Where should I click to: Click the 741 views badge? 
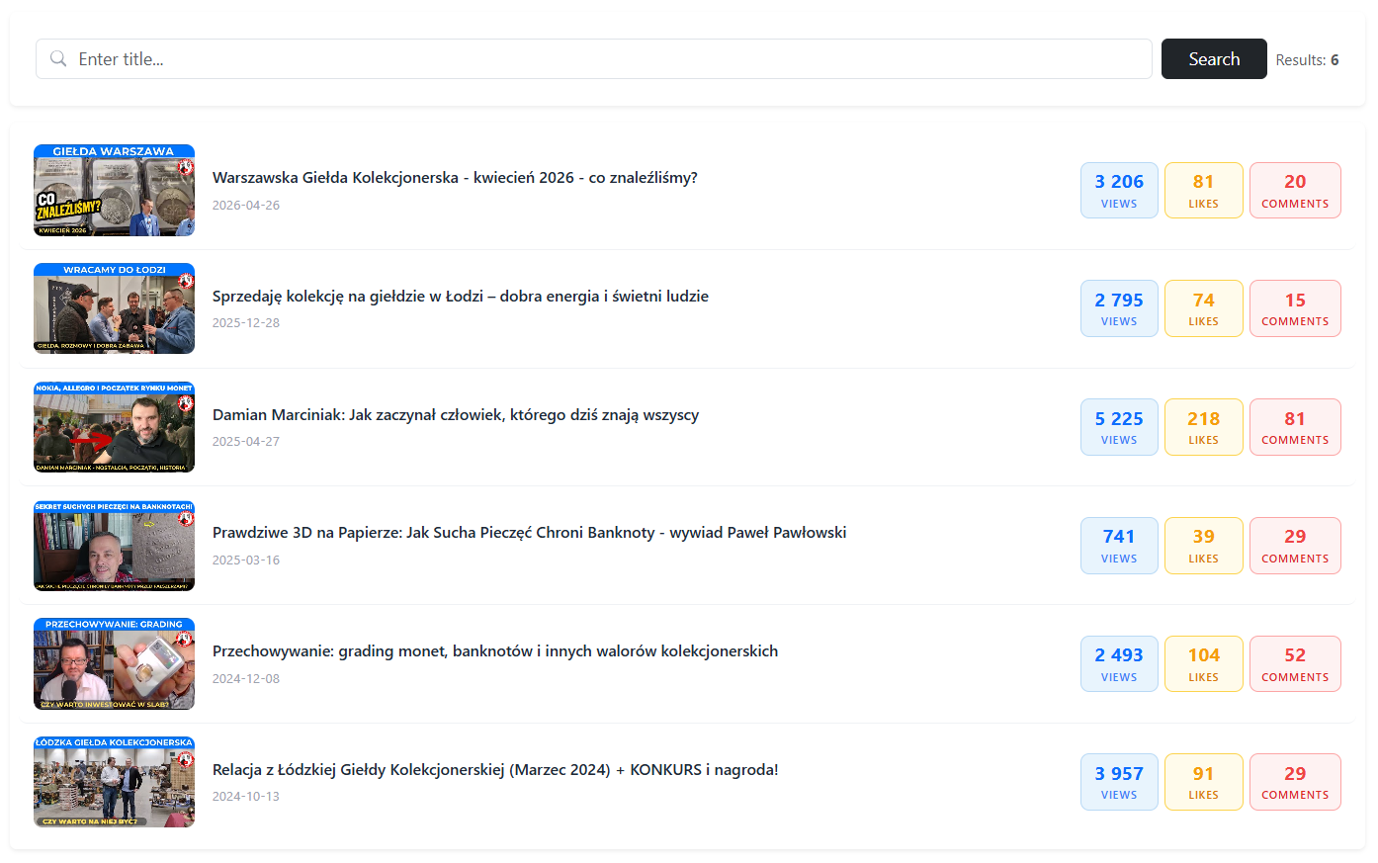coord(1119,546)
